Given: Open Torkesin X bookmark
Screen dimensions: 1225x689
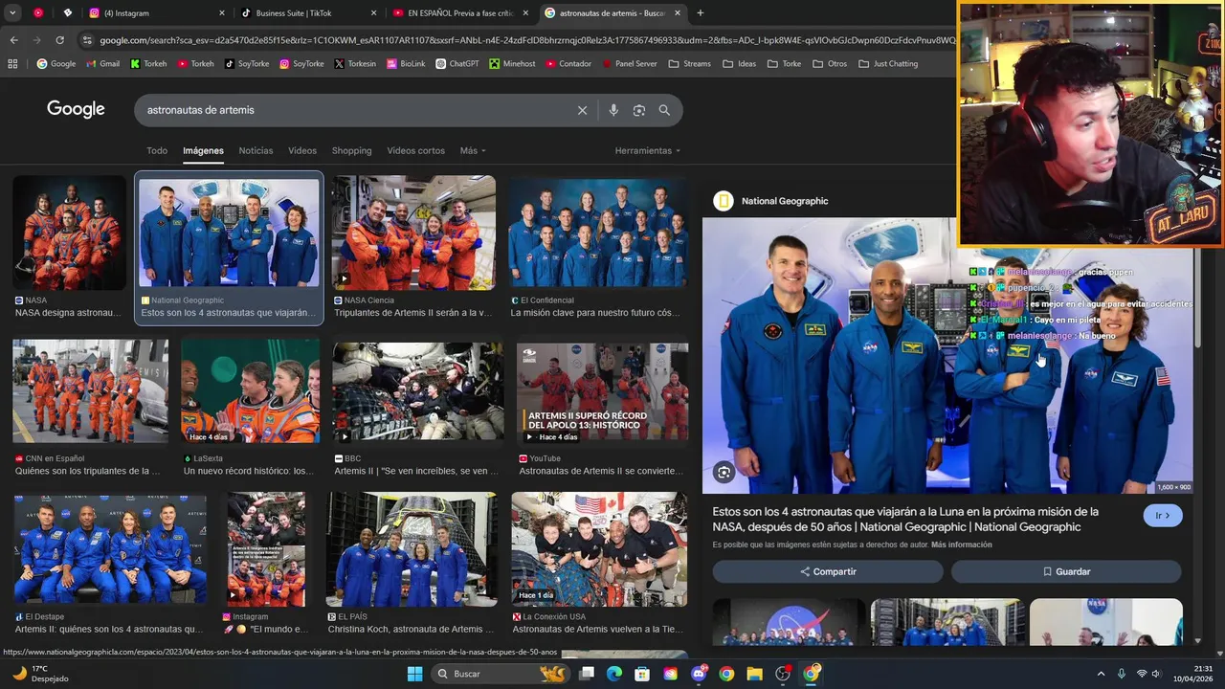Looking at the screenshot, I should tap(355, 64).
